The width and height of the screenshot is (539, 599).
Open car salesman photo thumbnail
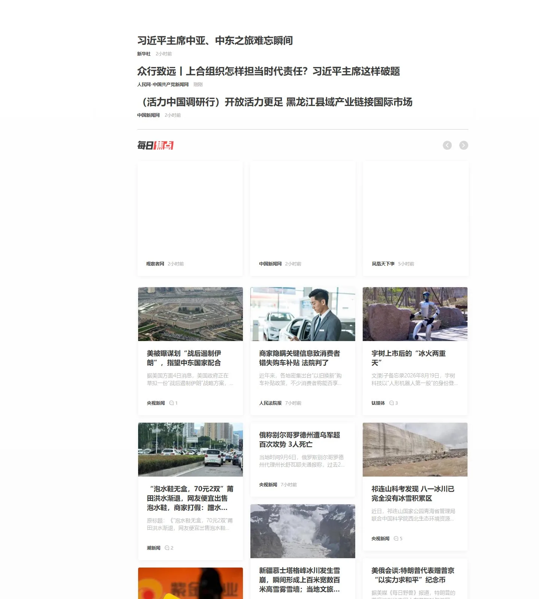point(303,314)
